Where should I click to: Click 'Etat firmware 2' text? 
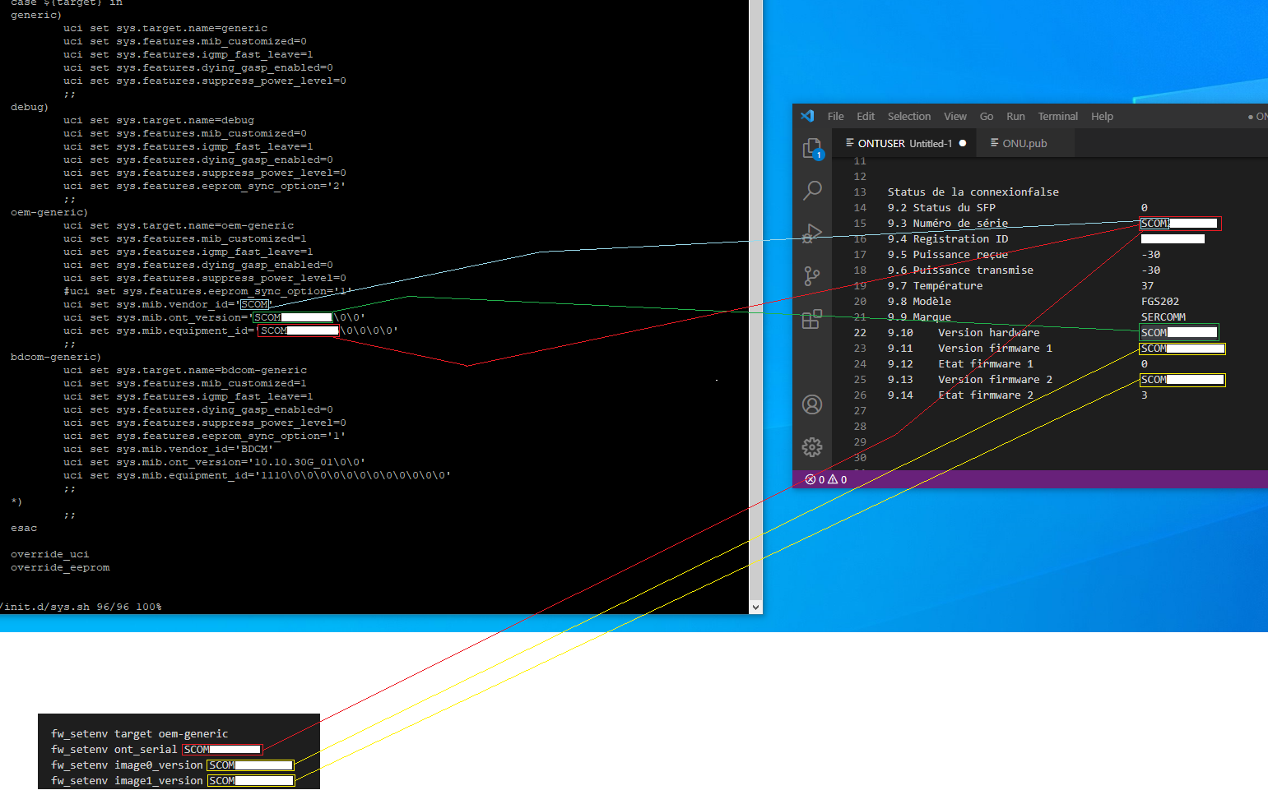coord(985,395)
